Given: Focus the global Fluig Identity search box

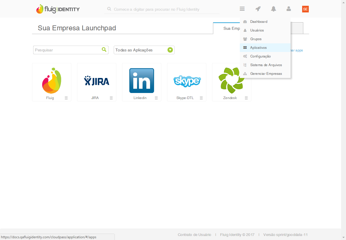Looking at the screenshot, I should coord(162,9).
